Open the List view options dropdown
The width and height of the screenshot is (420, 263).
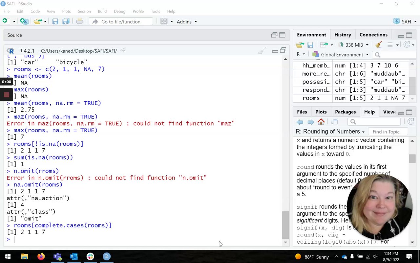393,45
